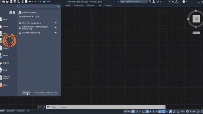Viewport: 203px width, 114px height.
Task: Click the New drawing icon in Quick Access toolbar
Action: (x=3, y=2)
